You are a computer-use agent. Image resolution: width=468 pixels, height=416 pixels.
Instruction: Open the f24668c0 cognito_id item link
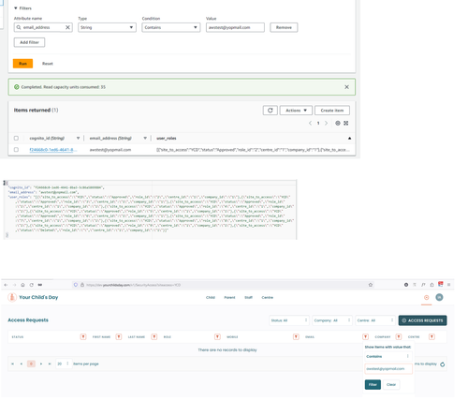click(52, 150)
